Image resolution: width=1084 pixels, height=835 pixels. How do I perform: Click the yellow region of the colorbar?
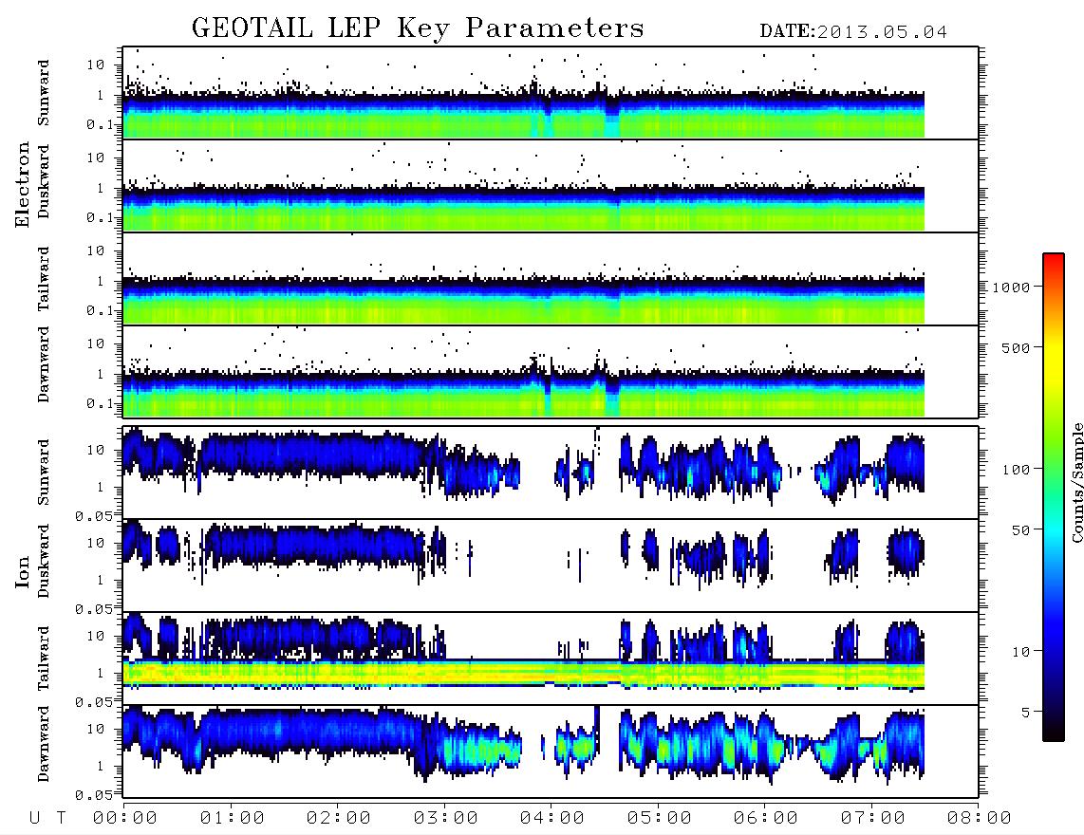coord(1054,360)
